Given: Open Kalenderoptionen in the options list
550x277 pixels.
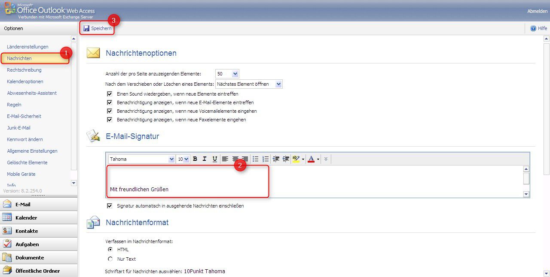Looking at the screenshot, I should click(25, 81).
